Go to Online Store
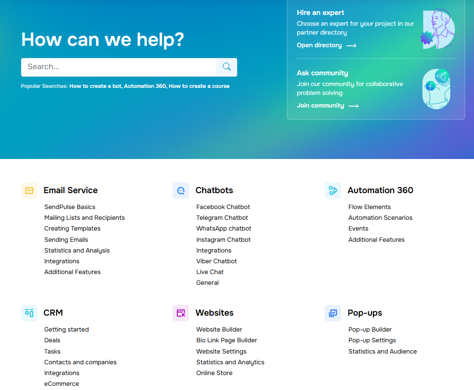The image size is (474, 390). (x=214, y=373)
